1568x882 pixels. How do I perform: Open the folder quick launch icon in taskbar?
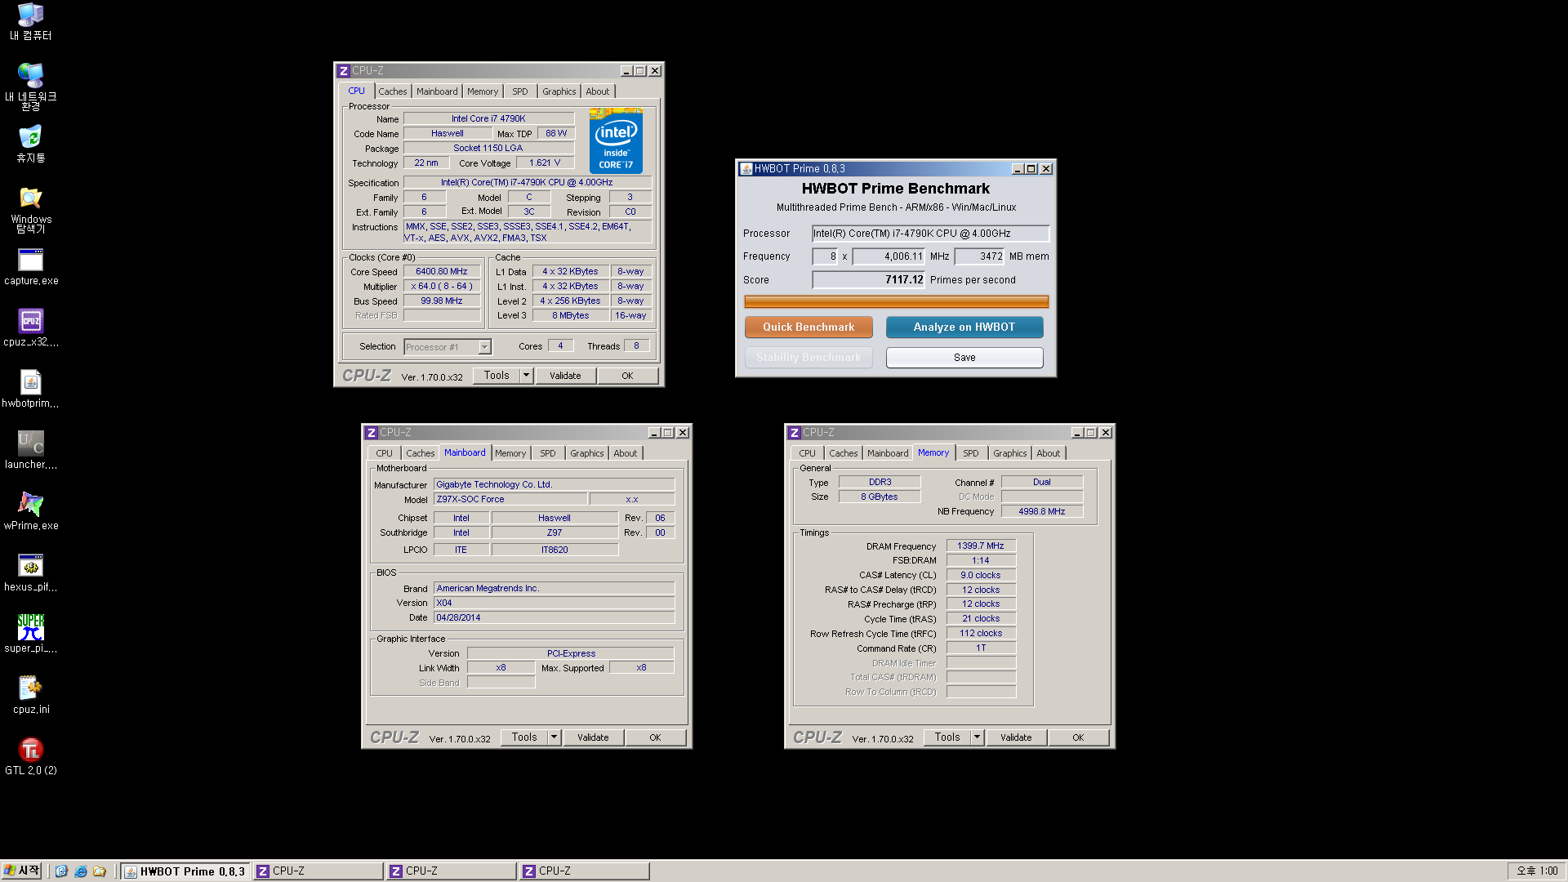point(100,871)
